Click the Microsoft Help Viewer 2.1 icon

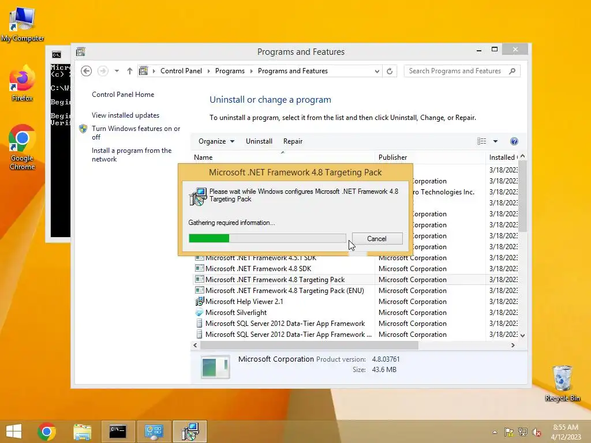pos(199,301)
